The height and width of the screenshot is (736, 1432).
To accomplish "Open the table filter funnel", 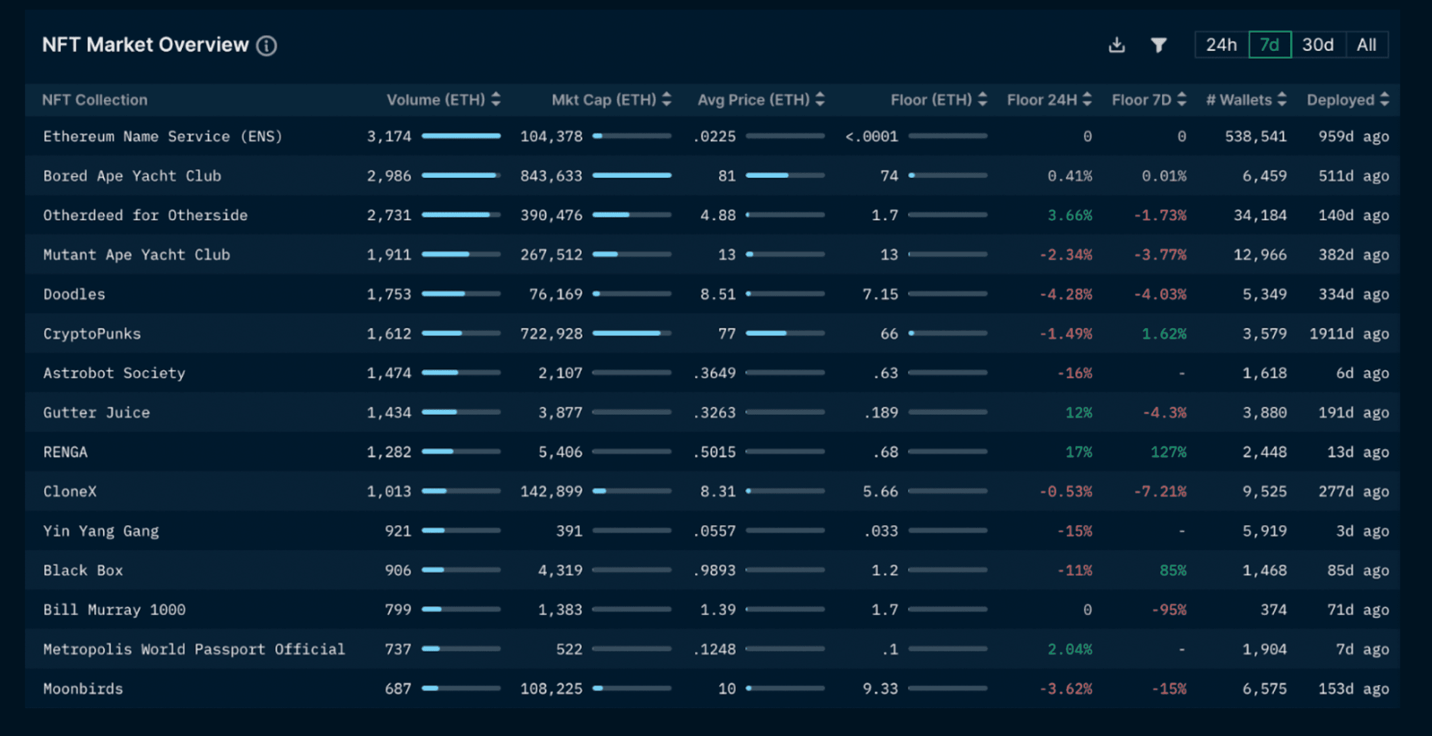I will click(1159, 45).
